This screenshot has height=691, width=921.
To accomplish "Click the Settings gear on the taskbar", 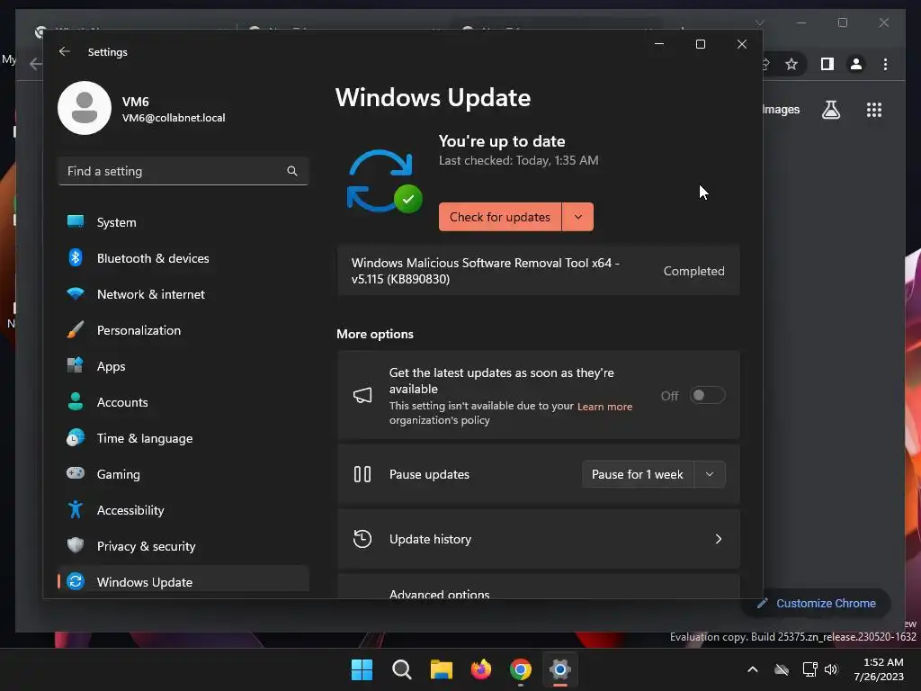I will (x=559, y=669).
